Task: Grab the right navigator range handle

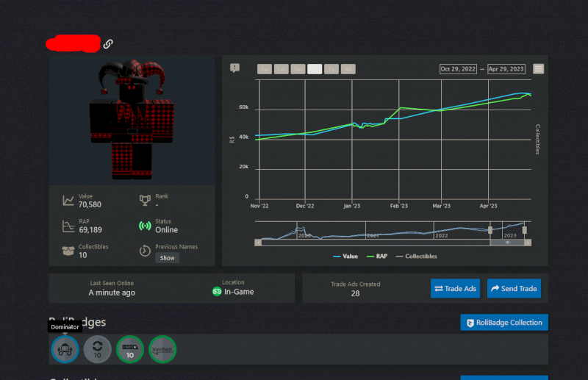Action: 524,230
